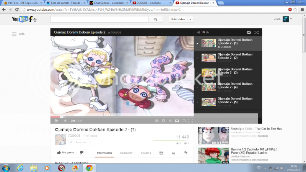Viewport: 306px width, 172px height.
Task: Click the search magnifier button
Action: tap(156, 20)
